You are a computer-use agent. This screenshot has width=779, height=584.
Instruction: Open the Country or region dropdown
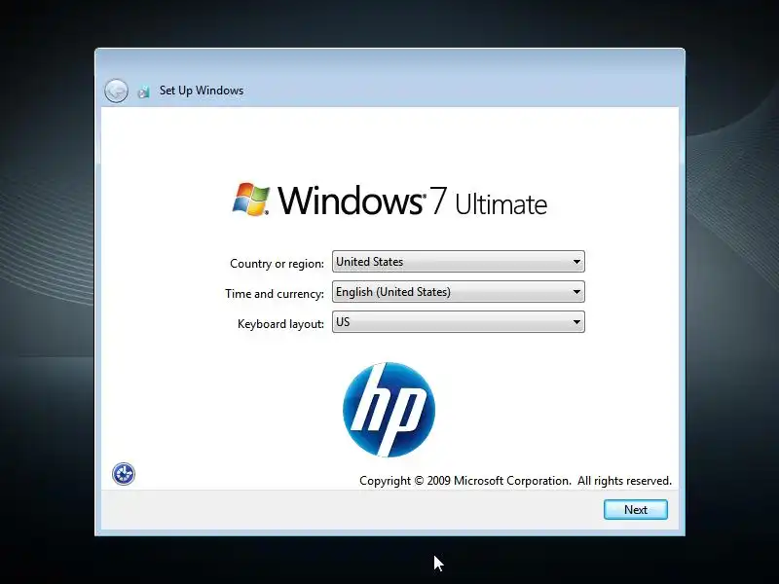[x=458, y=262]
